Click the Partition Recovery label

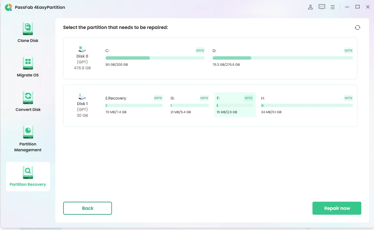pyautogui.click(x=28, y=184)
